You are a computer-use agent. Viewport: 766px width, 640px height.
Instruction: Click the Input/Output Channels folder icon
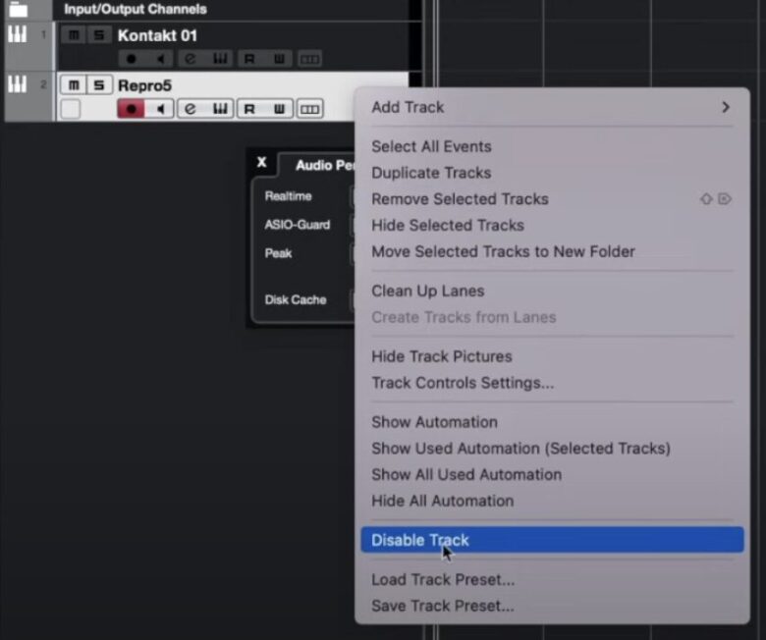[18, 9]
